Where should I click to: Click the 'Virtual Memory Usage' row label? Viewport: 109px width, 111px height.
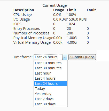point(32,42)
